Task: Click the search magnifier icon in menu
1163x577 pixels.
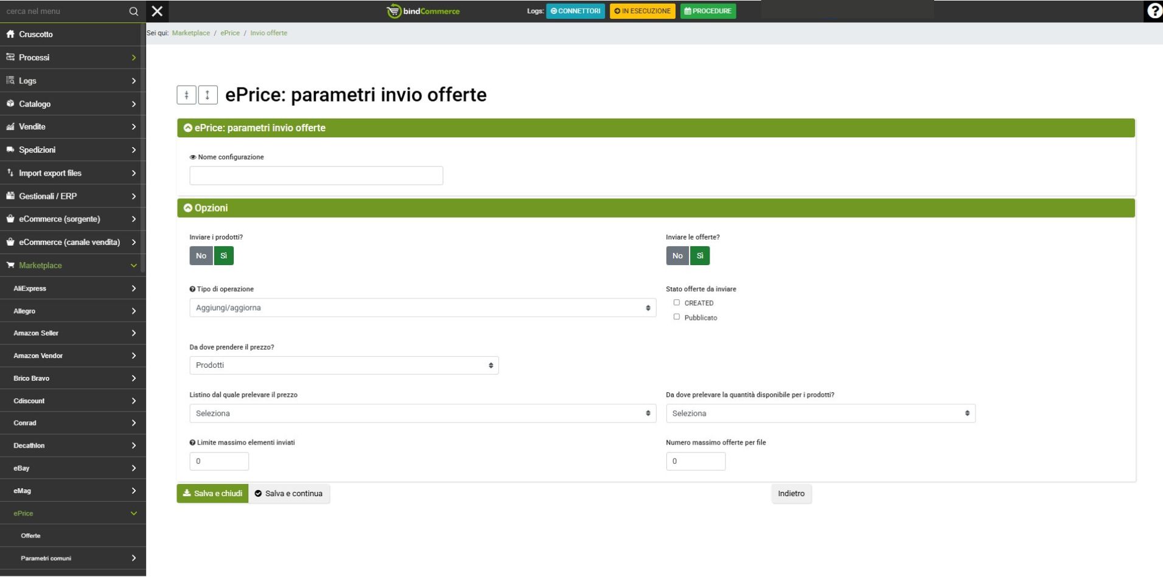Action: coord(133,11)
